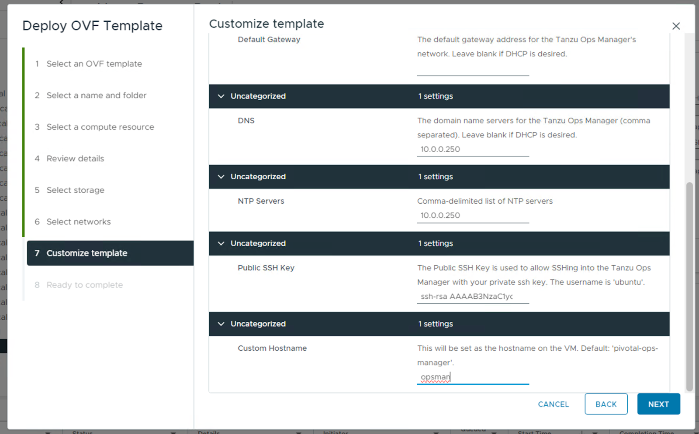Collapse the Uncategorized section above Public SSH Key

click(x=221, y=243)
